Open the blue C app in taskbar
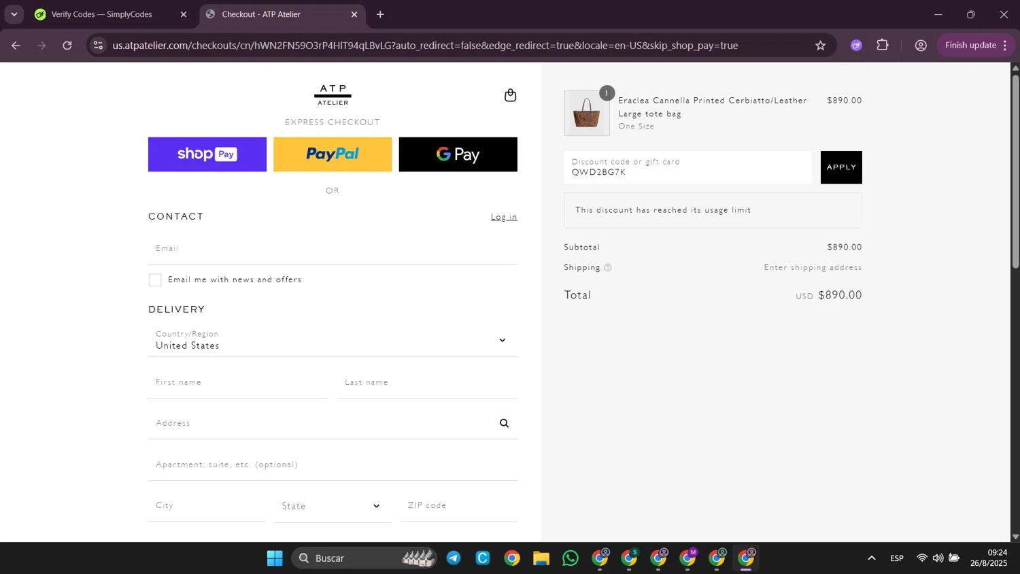The height and width of the screenshot is (574, 1020). point(483,558)
